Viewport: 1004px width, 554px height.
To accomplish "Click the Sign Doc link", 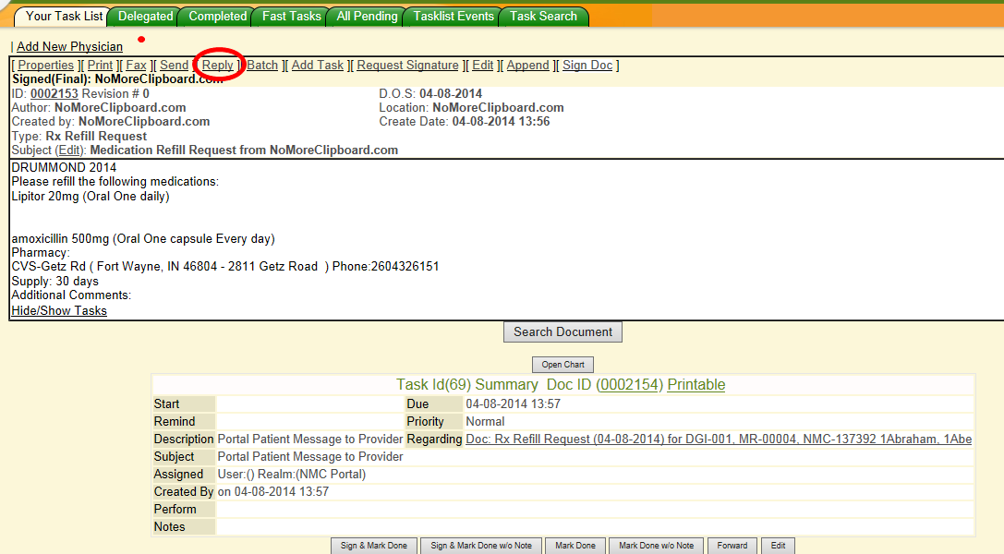I will (x=587, y=66).
